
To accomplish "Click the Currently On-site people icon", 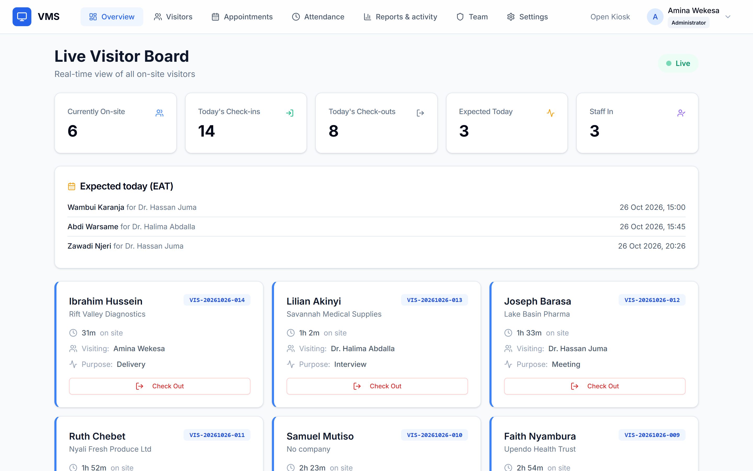I will click(x=159, y=113).
